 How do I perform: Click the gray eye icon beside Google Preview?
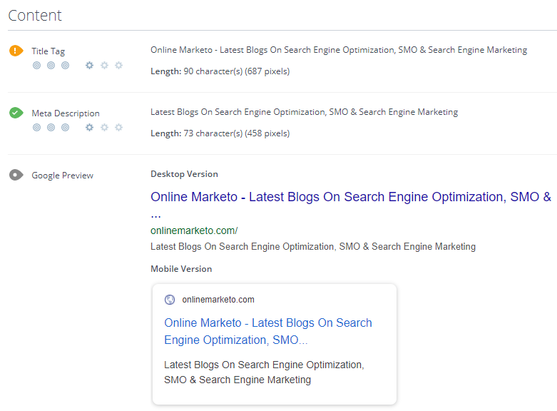16,175
